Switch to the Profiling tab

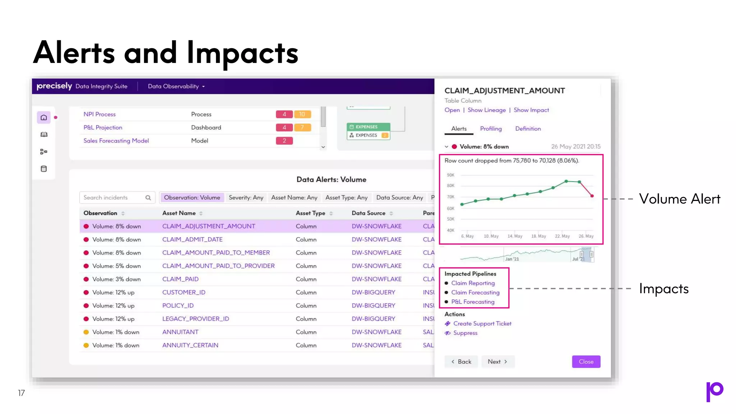(491, 129)
